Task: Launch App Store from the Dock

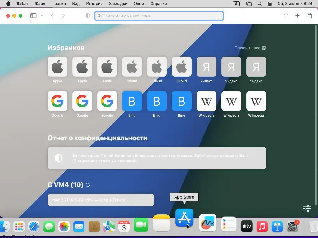Action: click(184, 218)
